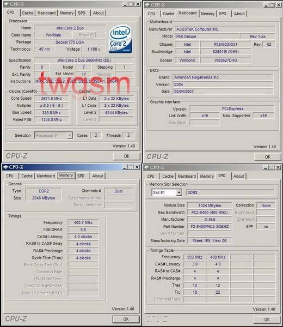
Task: Open the Mainboard tab in the CPU window
Action: pos(46,13)
